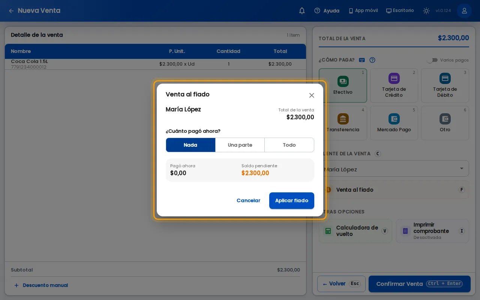Viewport: 480px width, 300px height.
Task: Open Calculadora de vuelto
Action: point(355,231)
